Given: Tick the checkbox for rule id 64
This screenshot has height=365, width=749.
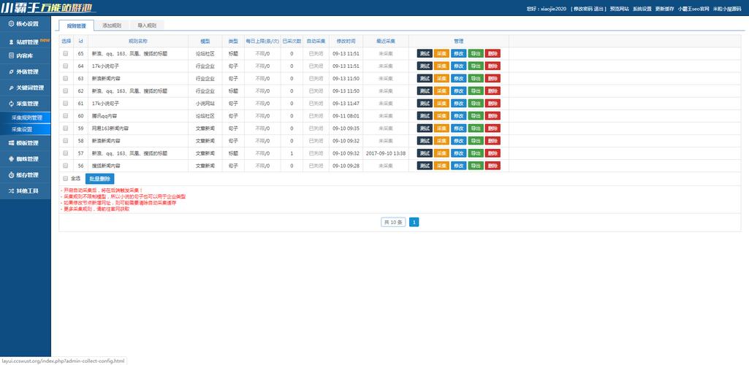Looking at the screenshot, I should pyautogui.click(x=66, y=66).
